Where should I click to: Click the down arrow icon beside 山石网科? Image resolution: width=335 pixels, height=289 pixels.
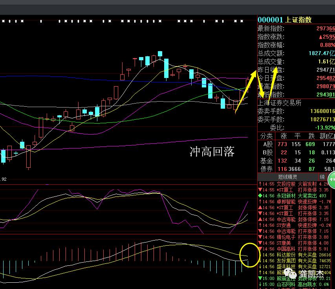(260, 284)
